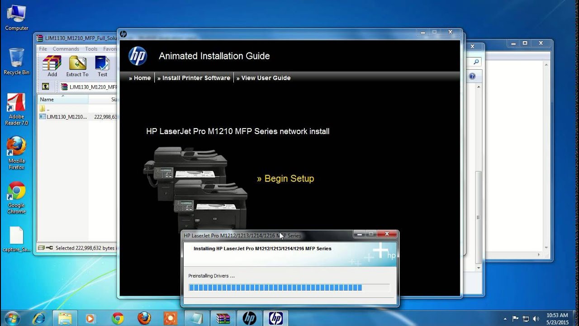Switch to the active HP installer taskbar item
Image resolution: width=579 pixels, height=326 pixels.
pyautogui.click(x=276, y=318)
